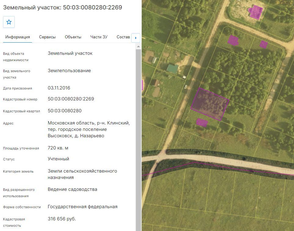Select the highlighted purple-outlined parcel on the map

click(210, 104)
